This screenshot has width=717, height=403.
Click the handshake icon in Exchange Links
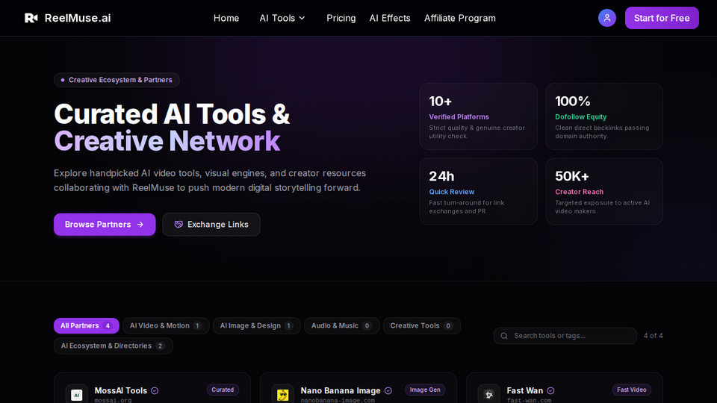point(179,225)
